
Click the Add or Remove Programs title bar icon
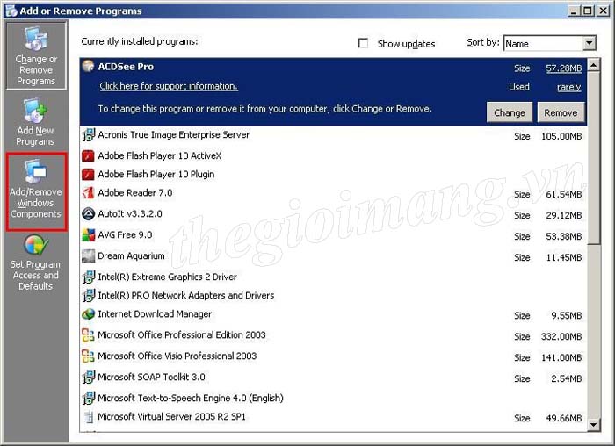pyautogui.click(x=11, y=11)
